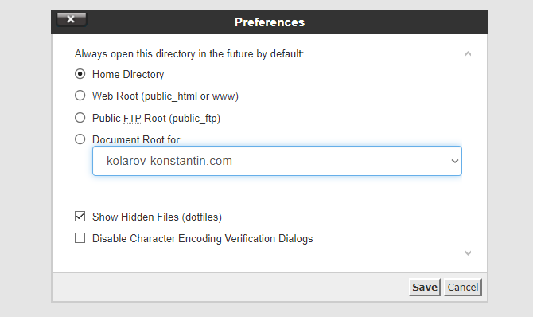Click the scroll down arrow in dialog
The width and height of the screenshot is (533, 317).
pyautogui.click(x=468, y=253)
